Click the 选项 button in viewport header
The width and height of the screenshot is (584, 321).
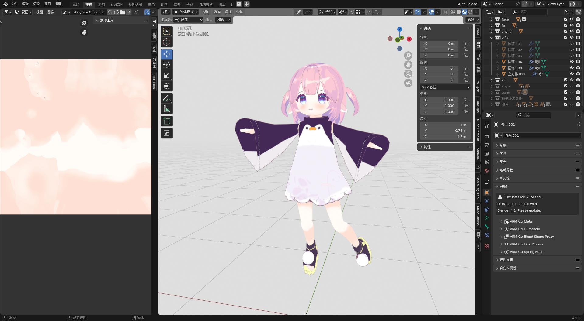point(473,20)
